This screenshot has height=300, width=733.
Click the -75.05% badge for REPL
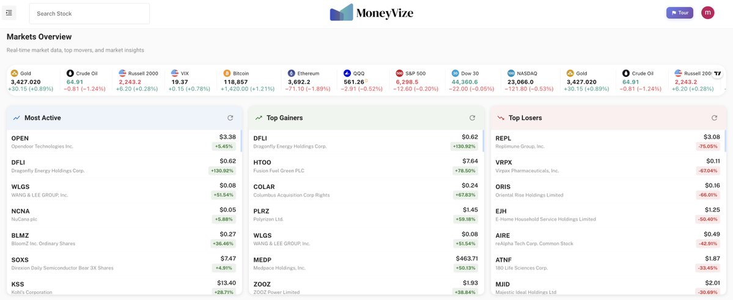[708, 147]
